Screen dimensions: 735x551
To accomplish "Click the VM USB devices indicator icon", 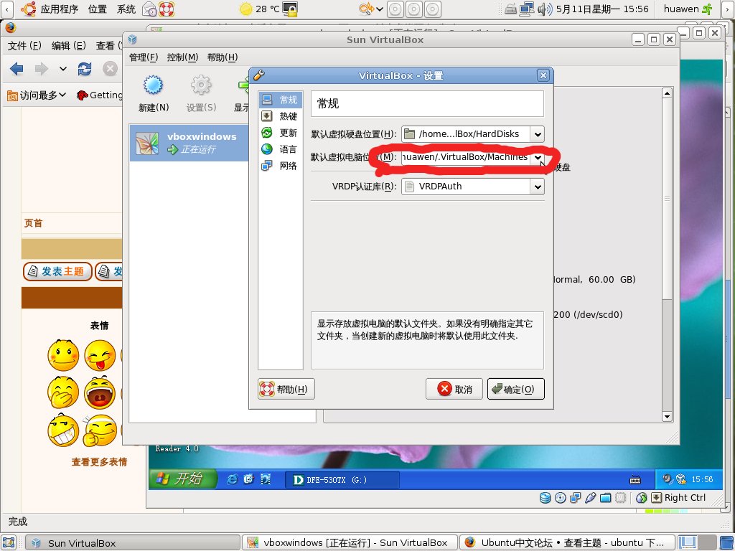I will click(x=590, y=498).
